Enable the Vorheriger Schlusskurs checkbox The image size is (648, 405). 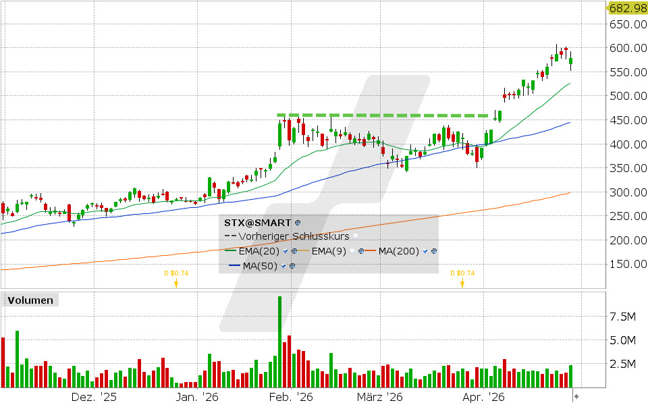[356, 236]
